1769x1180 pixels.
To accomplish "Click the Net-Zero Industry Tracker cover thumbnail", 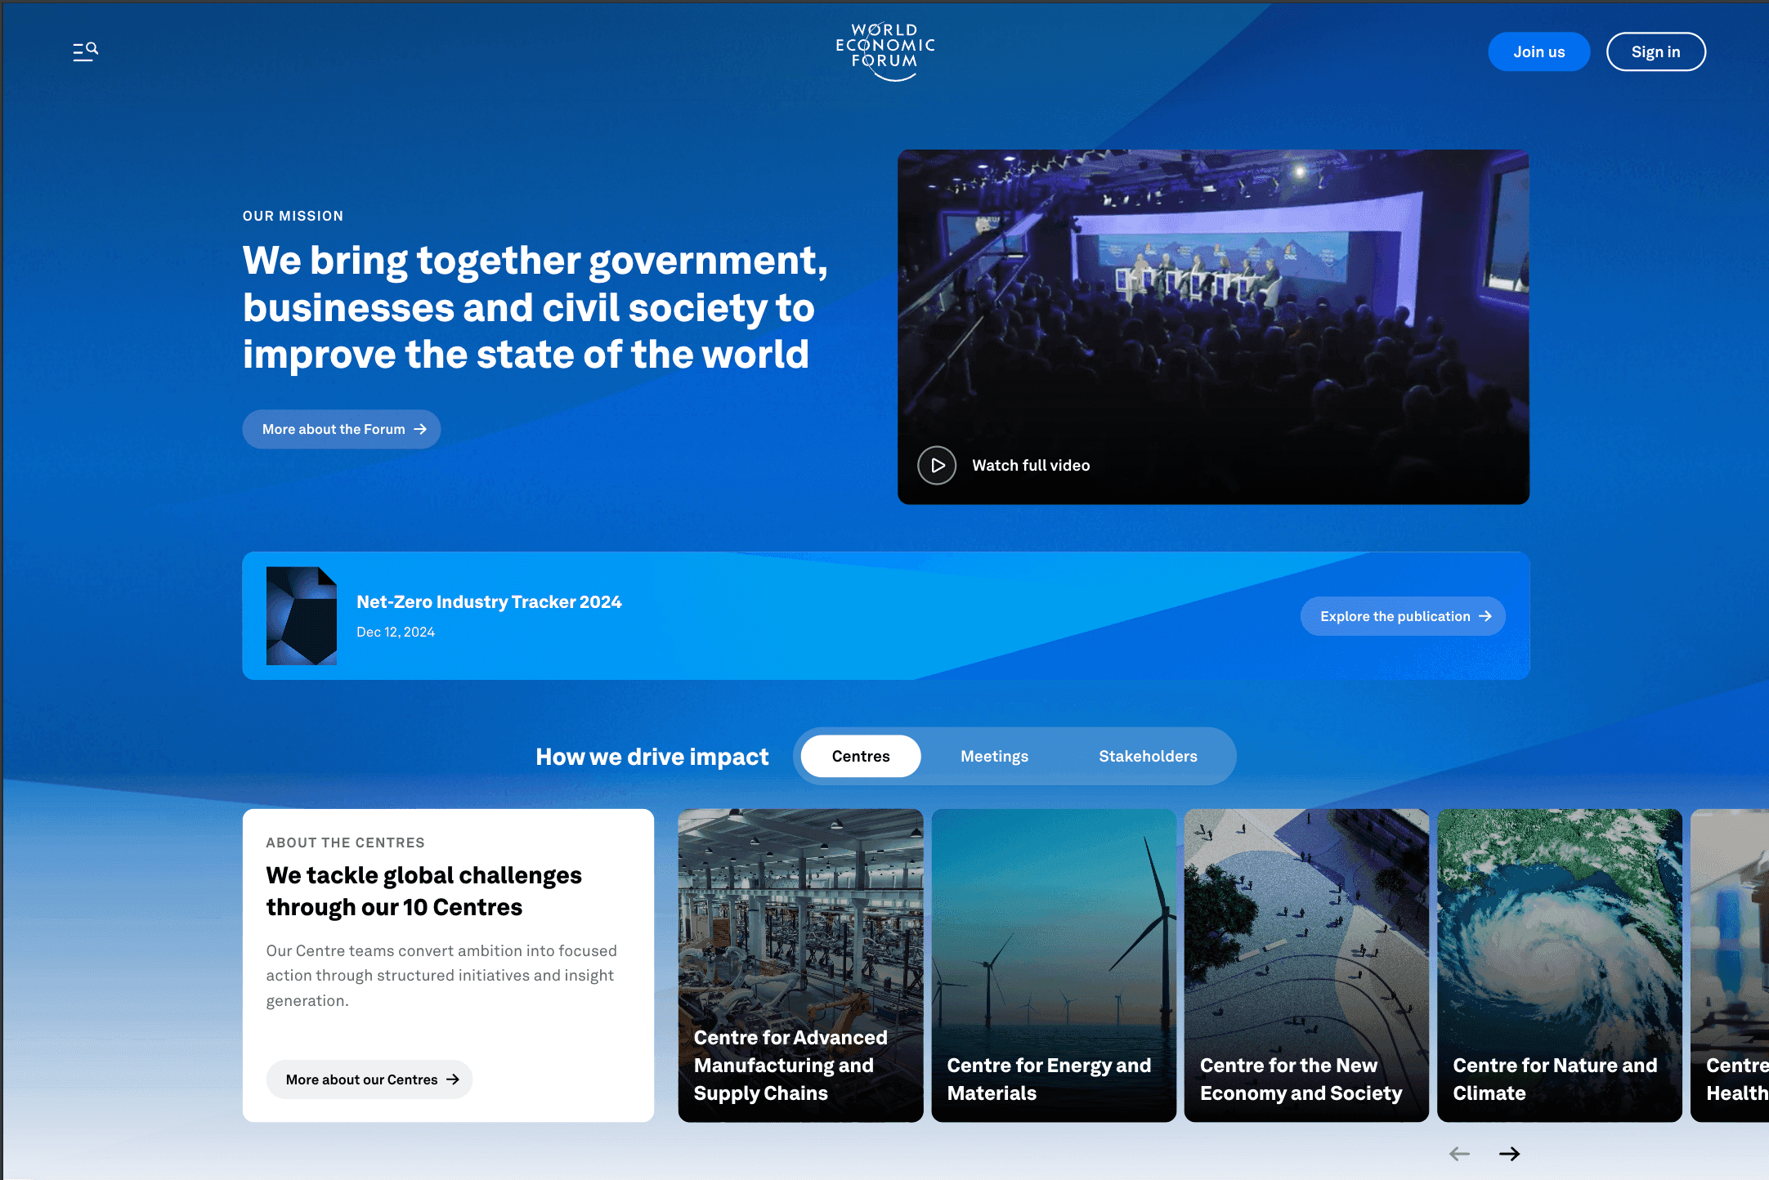I will 302,616.
